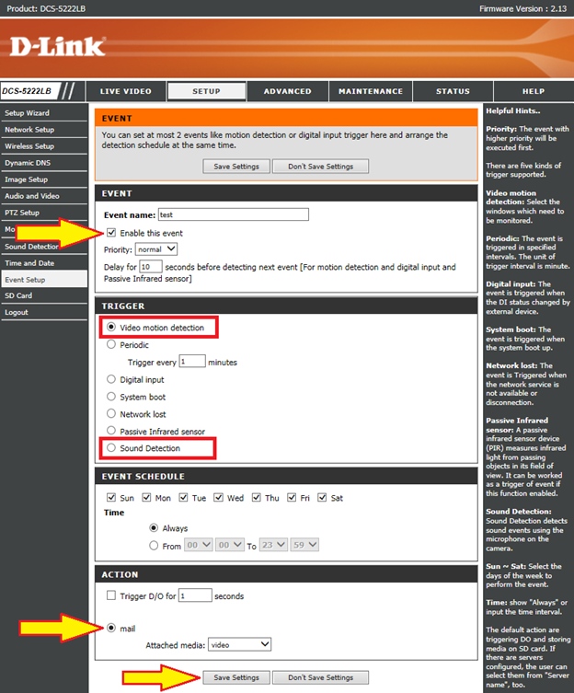Select the mail action radio button
Viewport: 574px width, 693px height.
pos(112,629)
